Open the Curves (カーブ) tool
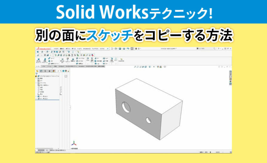Viewport: 267px width, 163px height. point(116,59)
